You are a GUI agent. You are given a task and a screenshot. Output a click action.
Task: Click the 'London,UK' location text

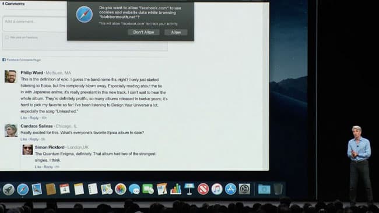78,147
